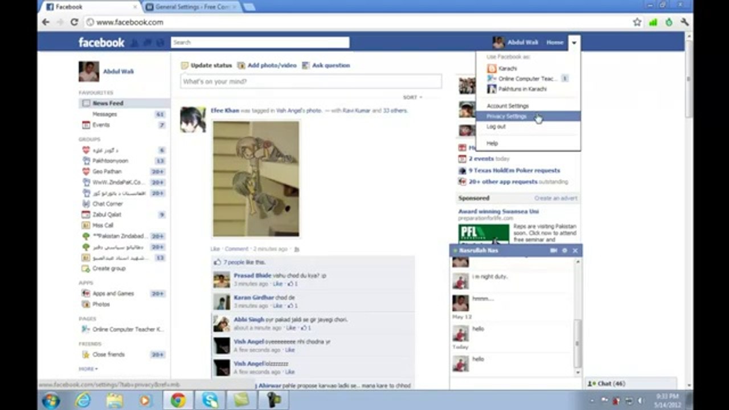
Task: Click the Add photo/video icon
Action: 241,65
